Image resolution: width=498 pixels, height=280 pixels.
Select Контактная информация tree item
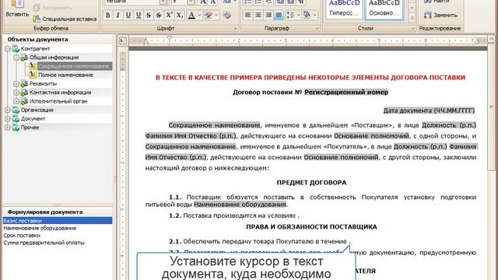(x=61, y=93)
